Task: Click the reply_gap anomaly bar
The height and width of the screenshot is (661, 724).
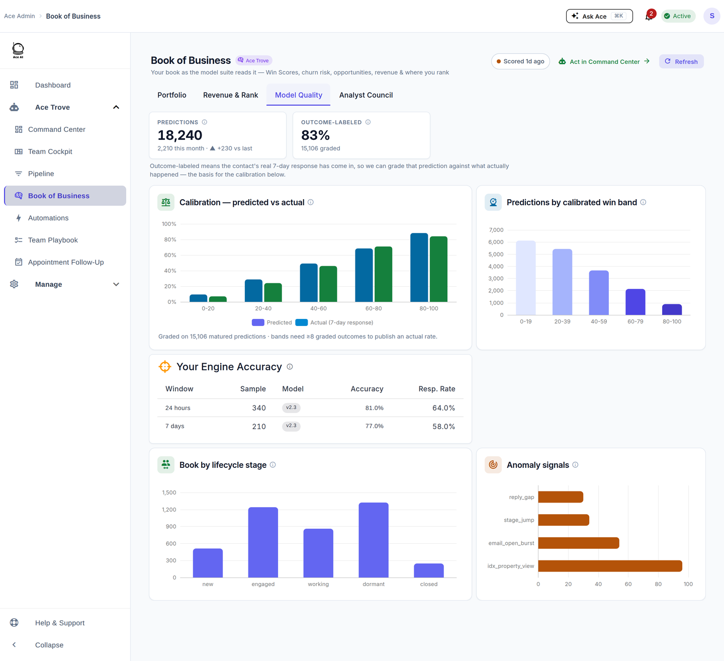Action: 561,497
